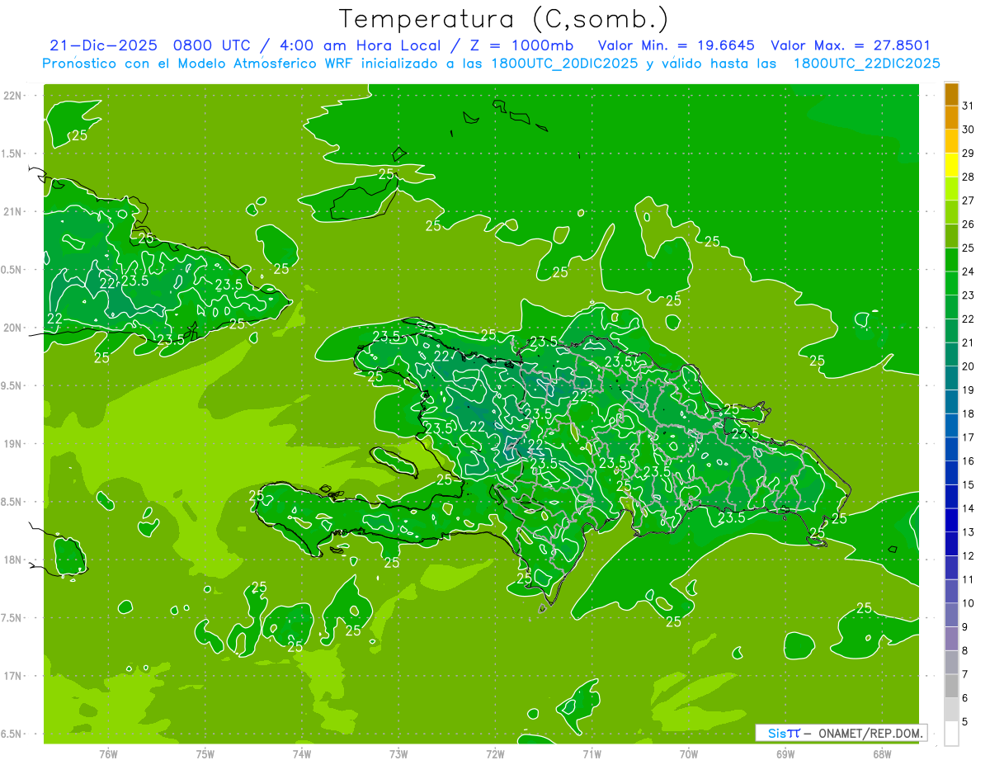This screenshot has height=765, width=990.
Task: Click the '19N' latitude axis label
Action: [12, 444]
